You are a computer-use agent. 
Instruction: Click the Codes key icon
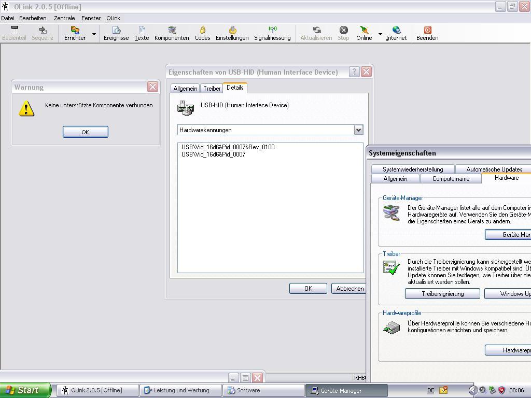pyautogui.click(x=202, y=33)
